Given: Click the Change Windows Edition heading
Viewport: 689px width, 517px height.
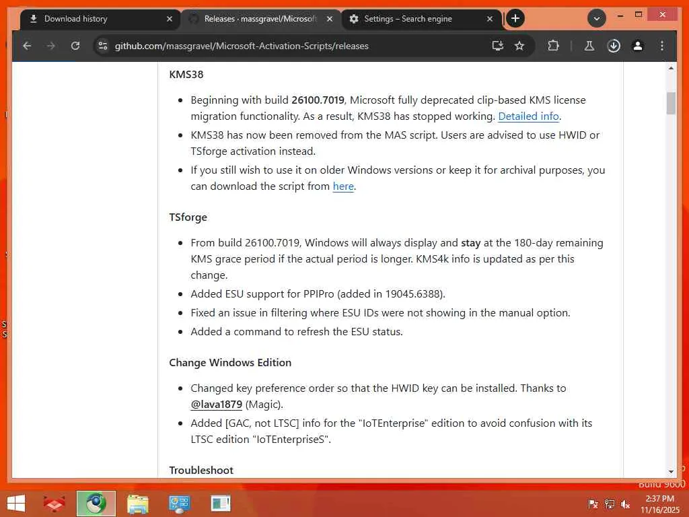Looking at the screenshot, I should tap(230, 362).
